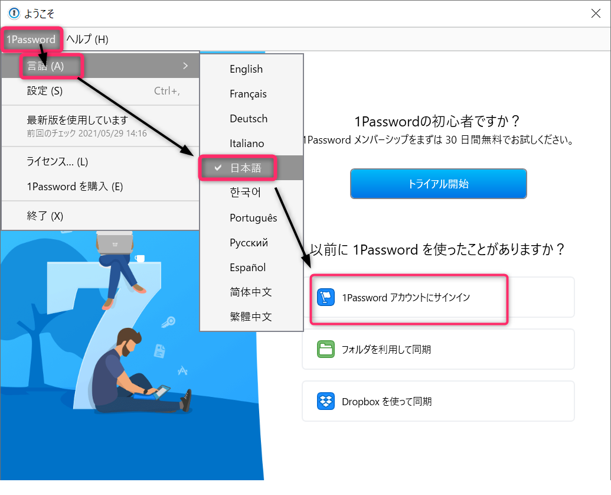Click the 1Passwordの初心者ですか? heading
This screenshot has height=495, width=611.
pos(437,122)
